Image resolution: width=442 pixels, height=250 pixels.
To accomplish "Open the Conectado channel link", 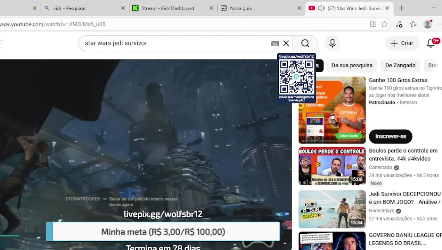I will (x=380, y=167).
